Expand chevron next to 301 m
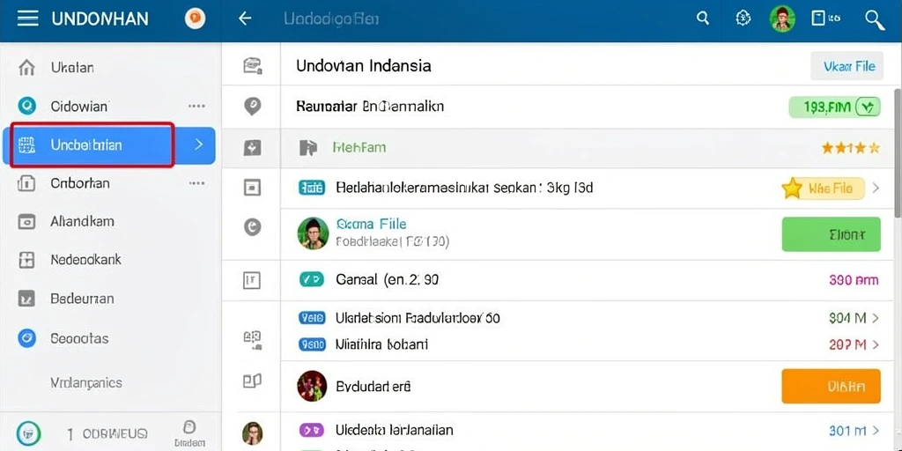Image resolution: width=902 pixels, height=451 pixels. point(876,430)
